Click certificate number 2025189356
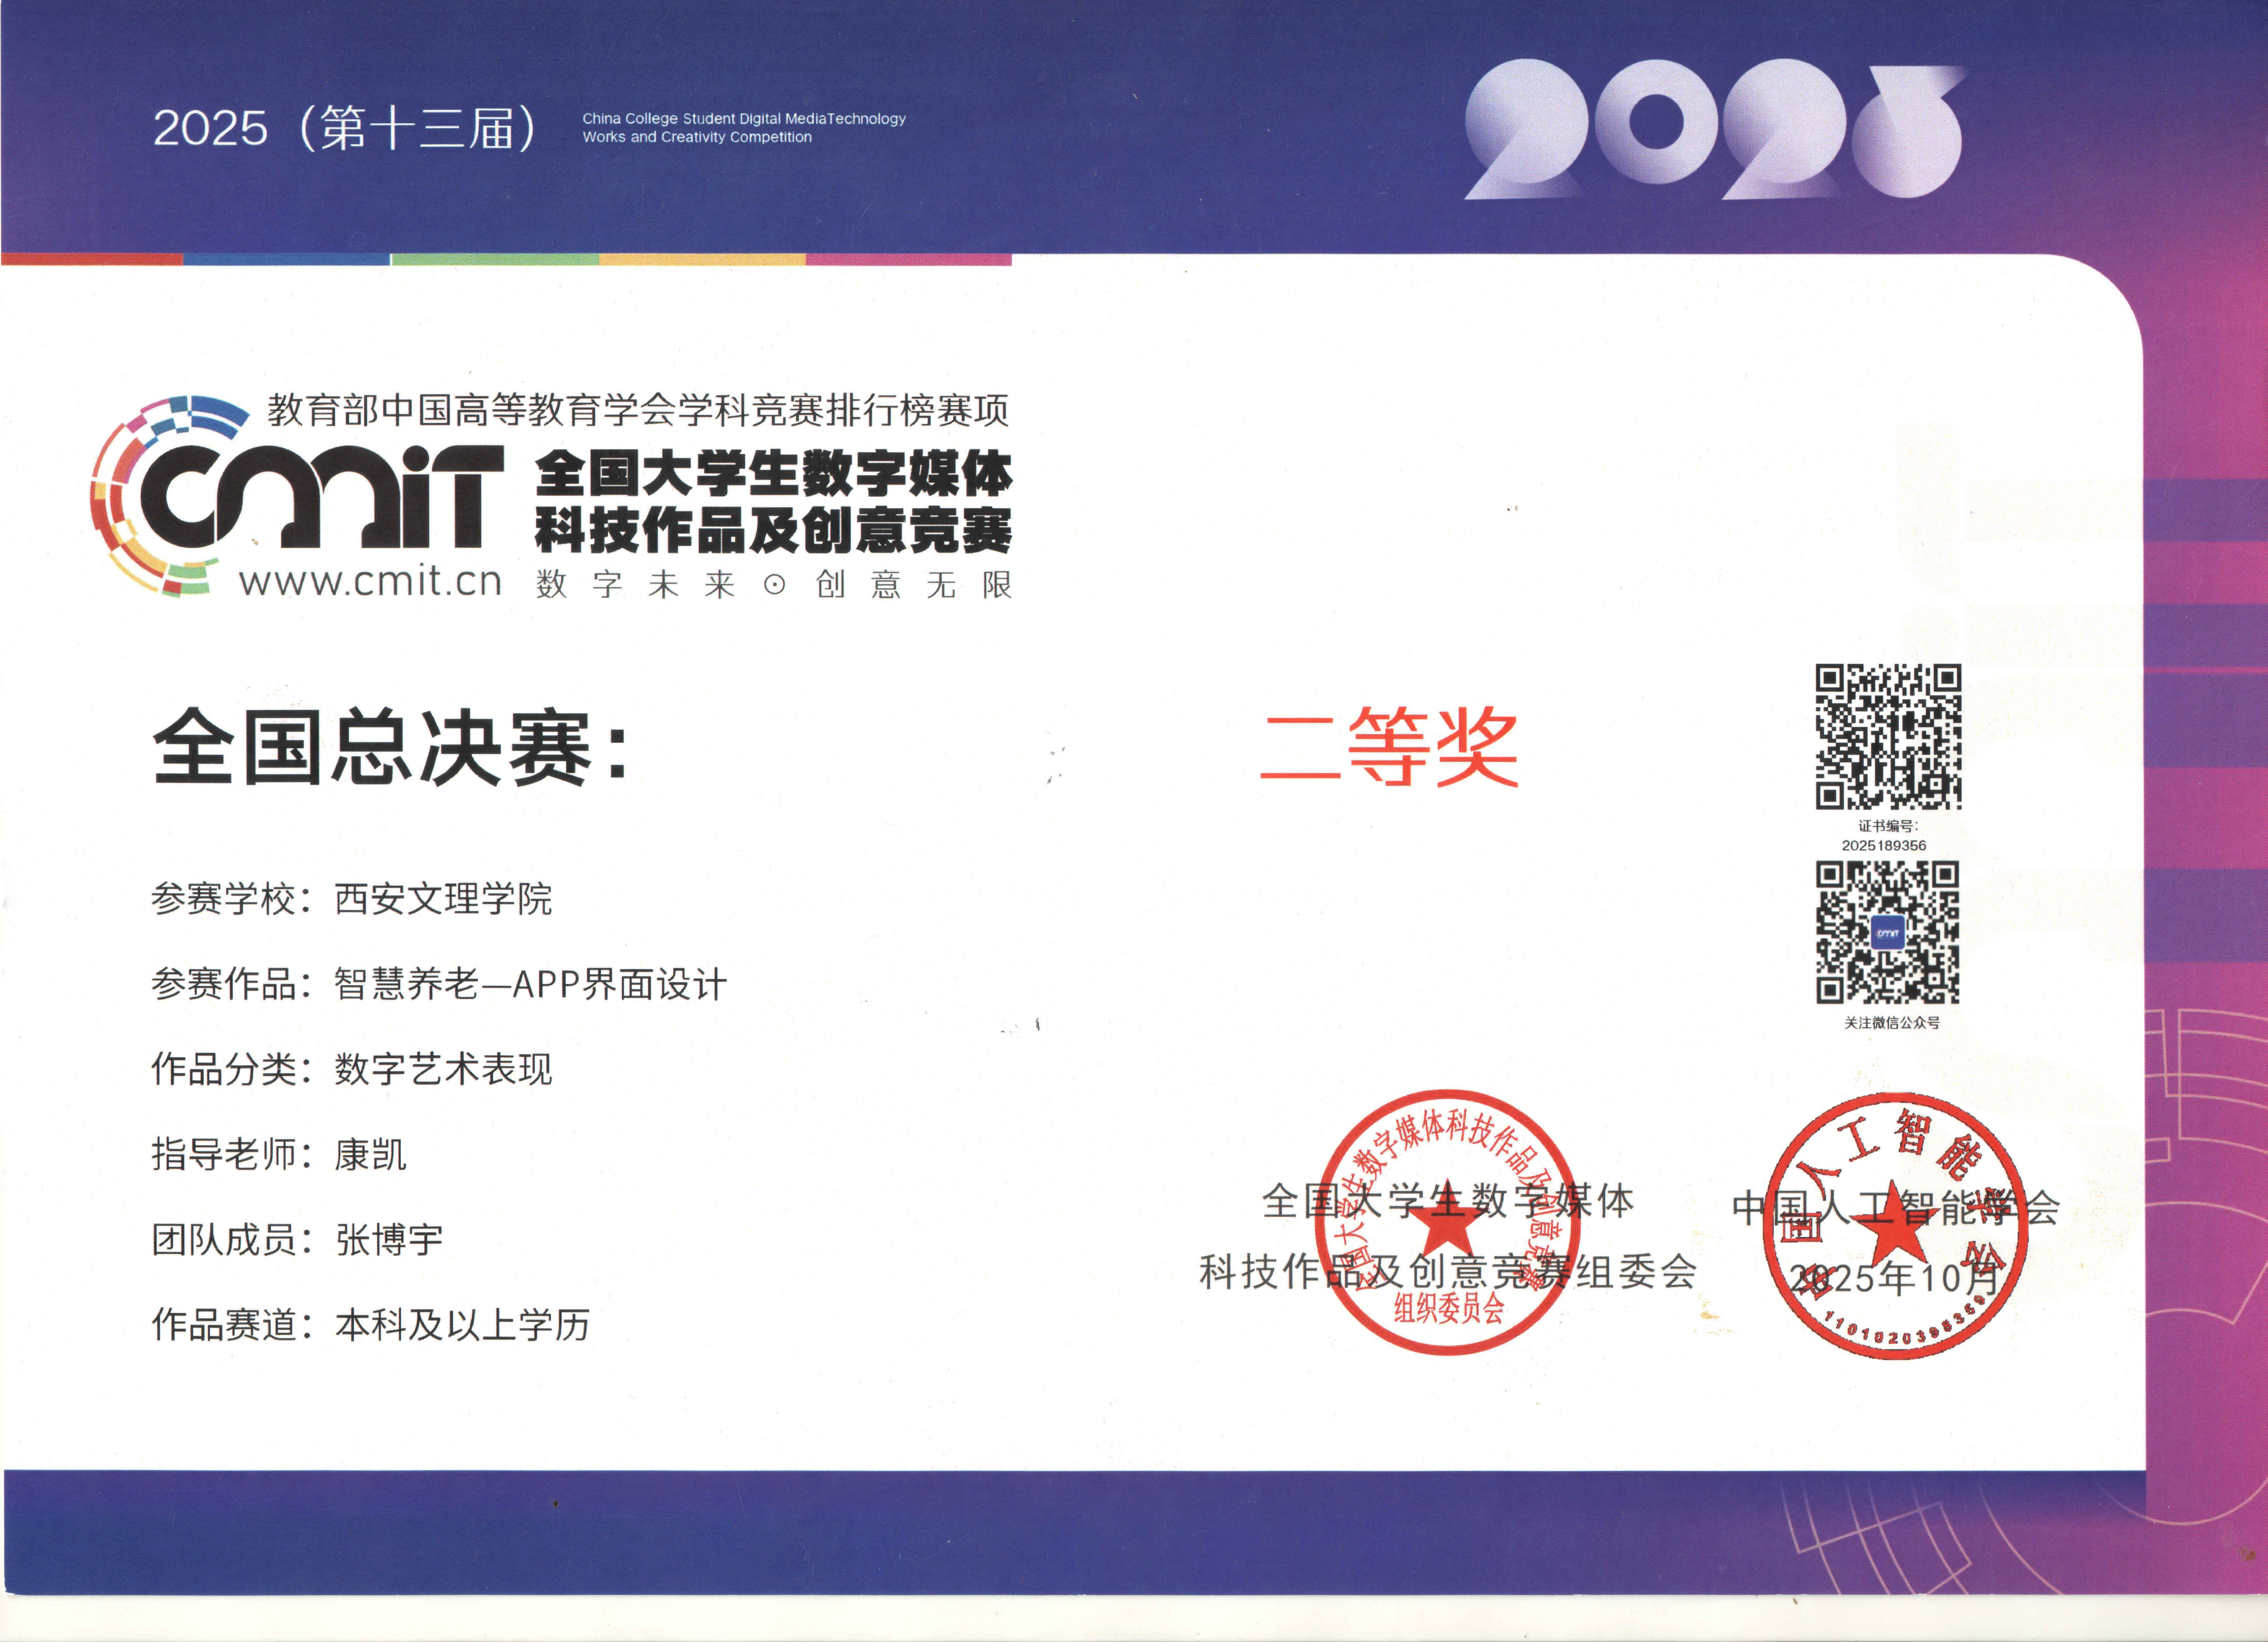2268x1642 pixels. (1884, 846)
